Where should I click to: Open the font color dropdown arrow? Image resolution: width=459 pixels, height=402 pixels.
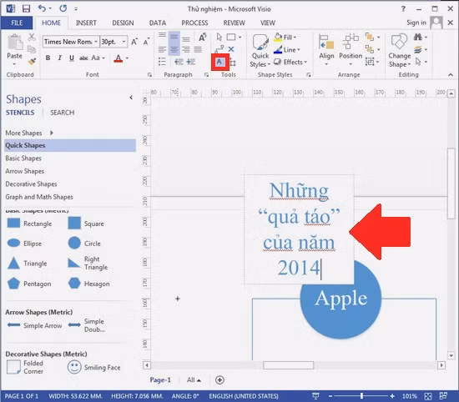point(127,58)
